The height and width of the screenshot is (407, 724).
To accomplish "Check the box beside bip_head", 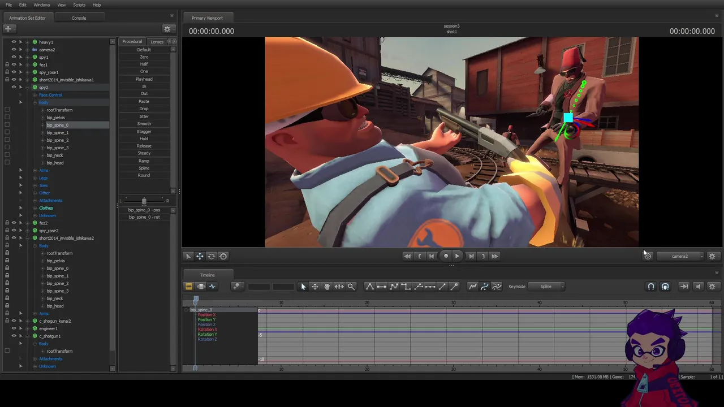I will point(7,163).
